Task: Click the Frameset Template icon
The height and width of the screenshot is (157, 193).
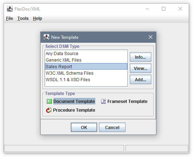Action: tap(103, 102)
